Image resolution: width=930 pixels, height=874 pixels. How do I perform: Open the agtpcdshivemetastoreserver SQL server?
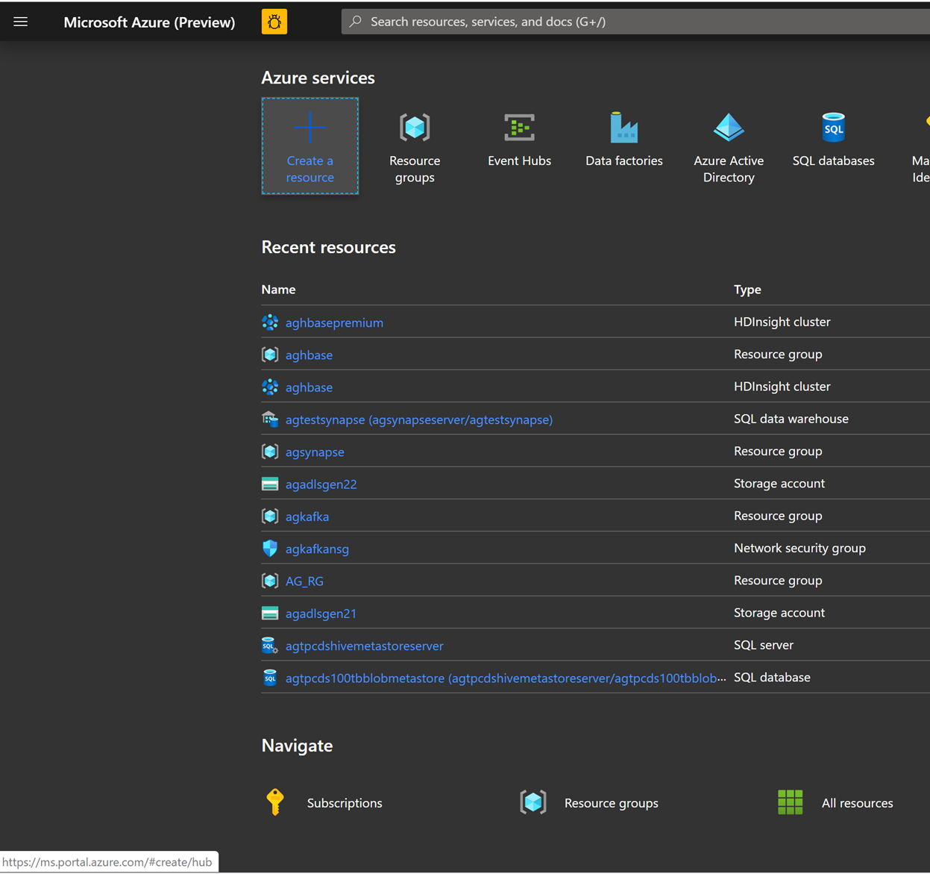(365, 645)
